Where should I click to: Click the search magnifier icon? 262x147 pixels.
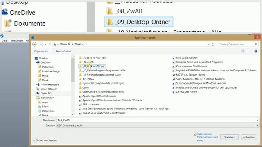pyautogui.click(x=255, y=44)
